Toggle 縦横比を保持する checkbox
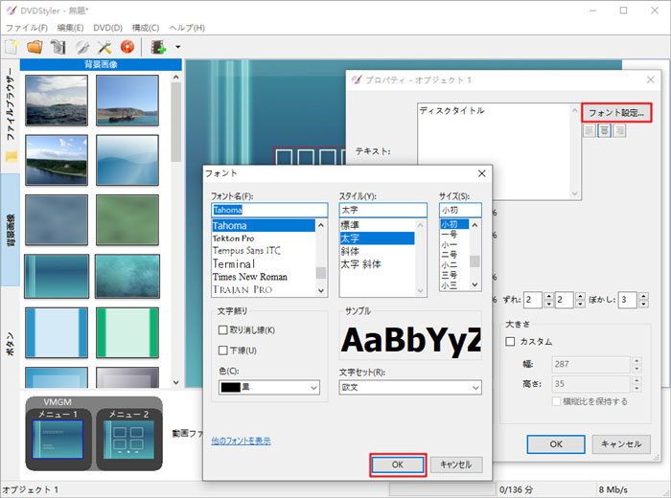The height and width of the screenshot is (498, 671). (x=556, y=401)
